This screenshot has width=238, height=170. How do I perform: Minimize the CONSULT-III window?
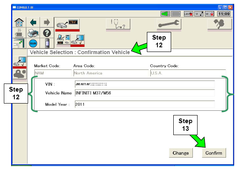(220, 7)
